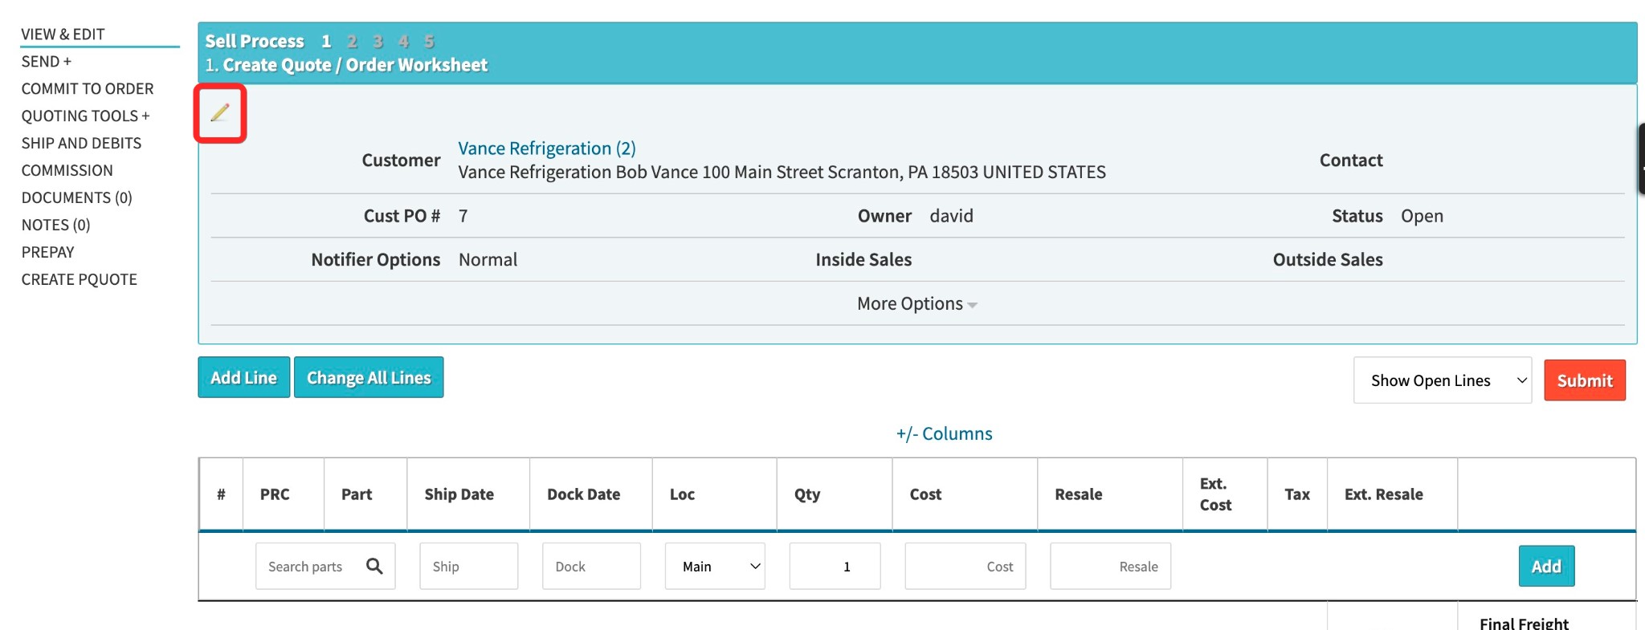Go to Sell Process step 1
The image size is (1645, 630).
pos(326,42)
